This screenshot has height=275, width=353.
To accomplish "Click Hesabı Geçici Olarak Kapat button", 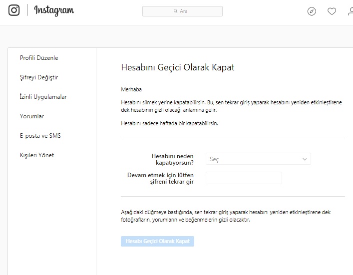I will tap(157, 241).
